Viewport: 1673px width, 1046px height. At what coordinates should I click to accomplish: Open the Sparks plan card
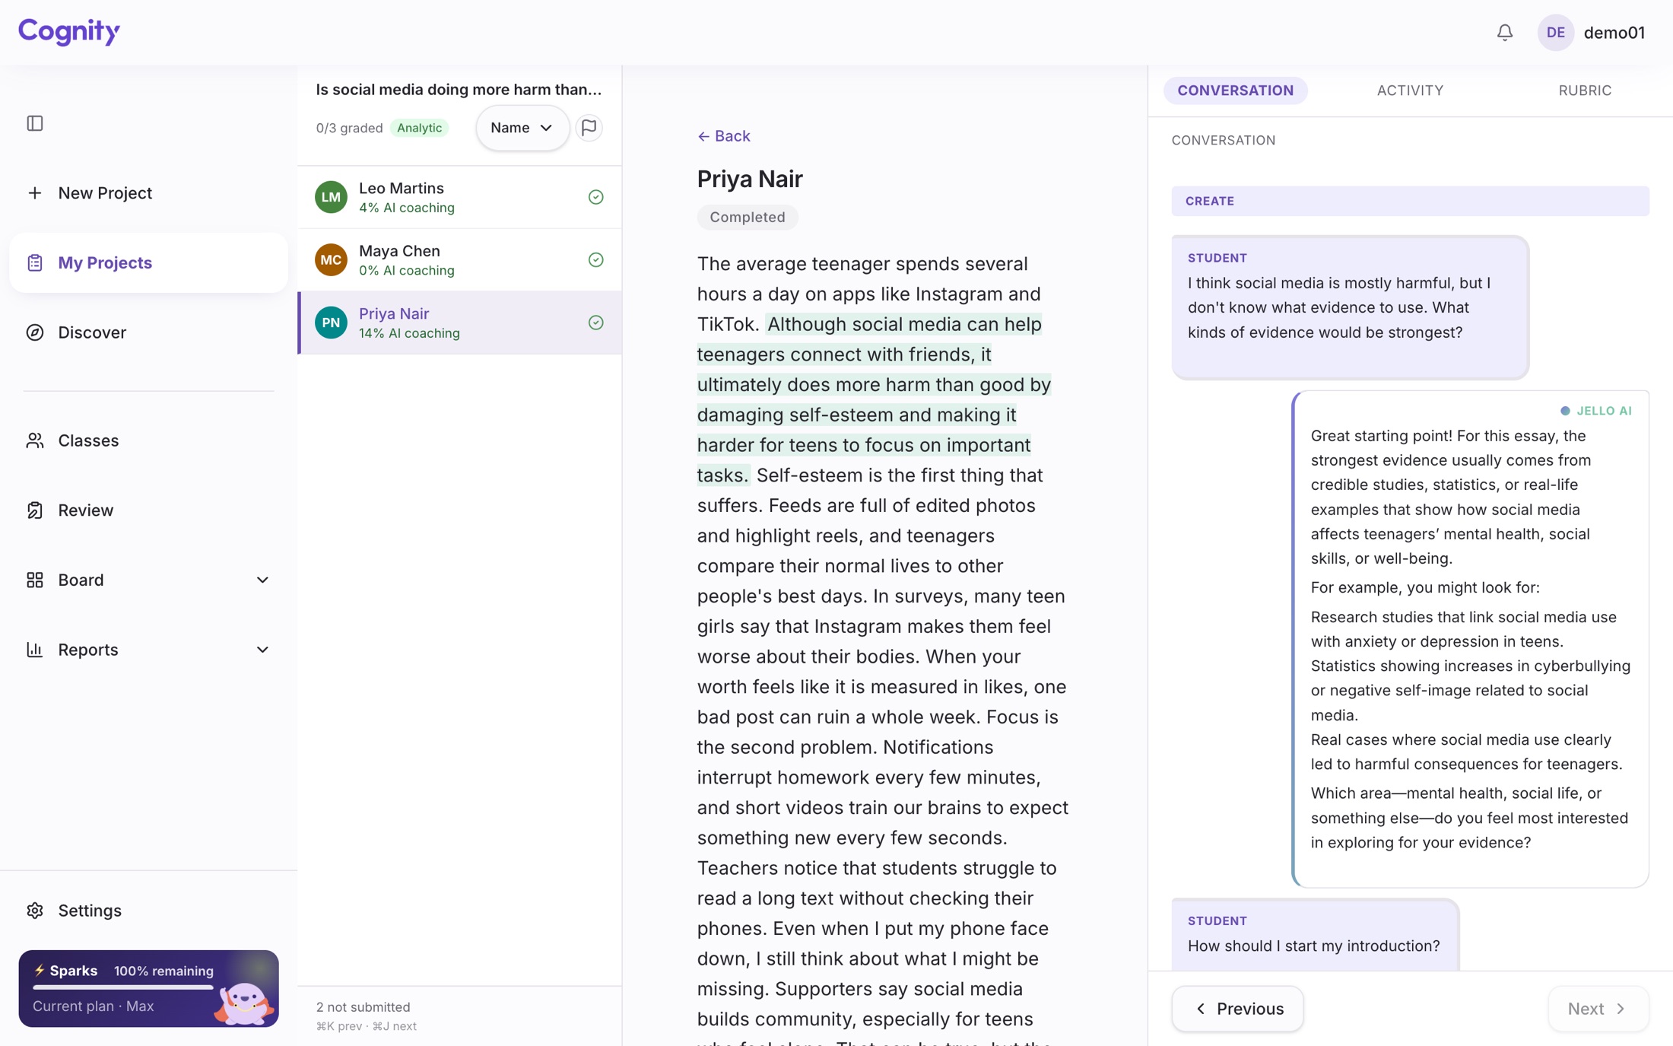(148, 988)
